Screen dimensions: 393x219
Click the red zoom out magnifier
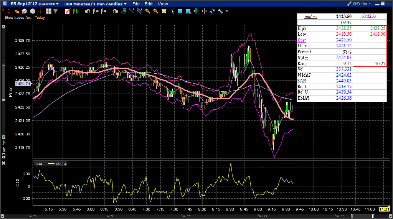coord(156,11)
